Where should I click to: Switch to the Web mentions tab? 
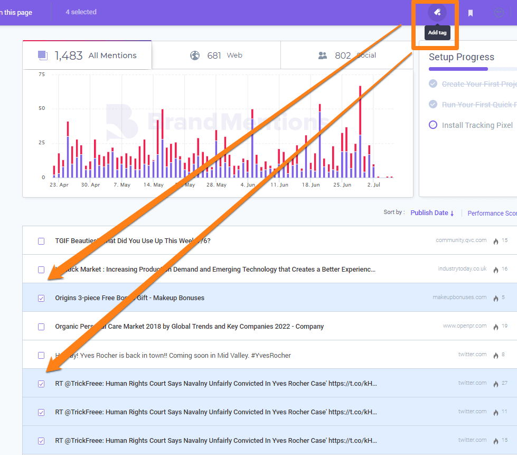coord(217,55)
